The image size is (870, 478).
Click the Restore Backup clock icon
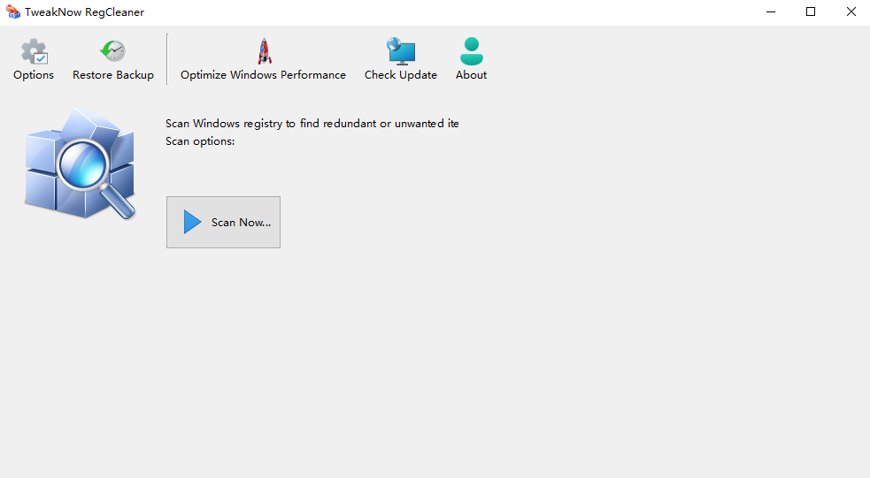tap(112, 51)
